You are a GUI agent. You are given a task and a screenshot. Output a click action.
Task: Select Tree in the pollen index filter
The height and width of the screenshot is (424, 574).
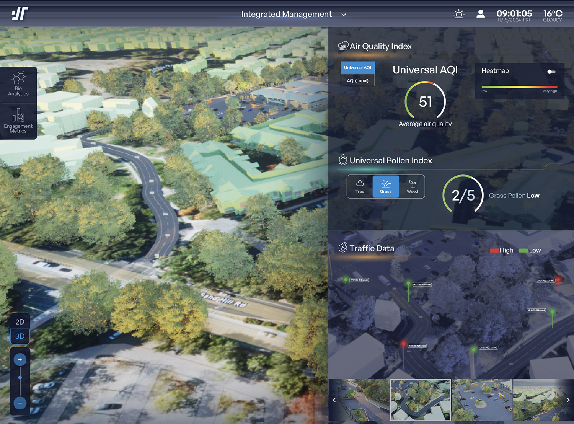359,187
